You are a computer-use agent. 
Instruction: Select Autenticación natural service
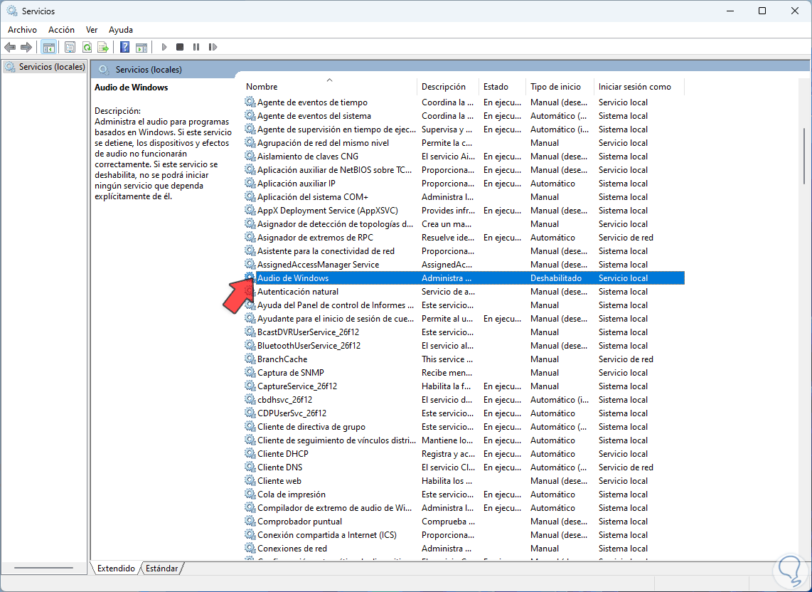point(464,291)
